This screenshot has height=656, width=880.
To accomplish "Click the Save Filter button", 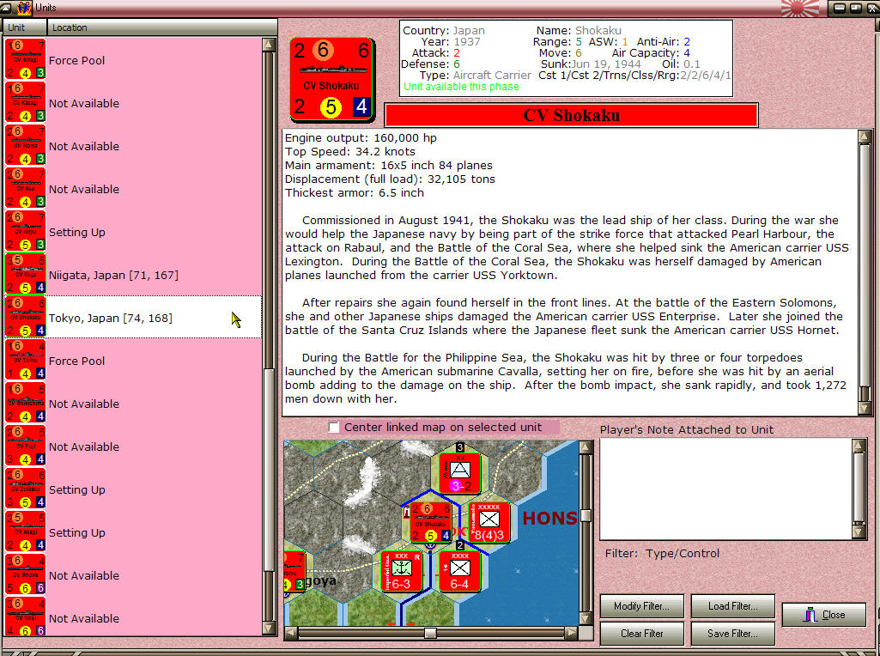I will (733, 634).
